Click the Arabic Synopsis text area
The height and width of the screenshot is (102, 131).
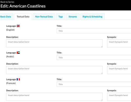pos(119,70)
